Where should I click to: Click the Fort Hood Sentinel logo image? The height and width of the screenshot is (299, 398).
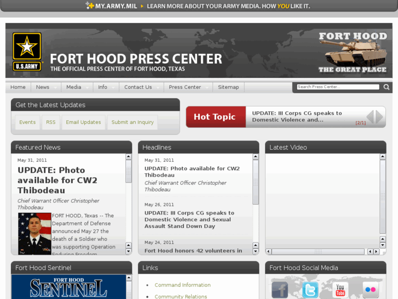[x=68, y=287]
